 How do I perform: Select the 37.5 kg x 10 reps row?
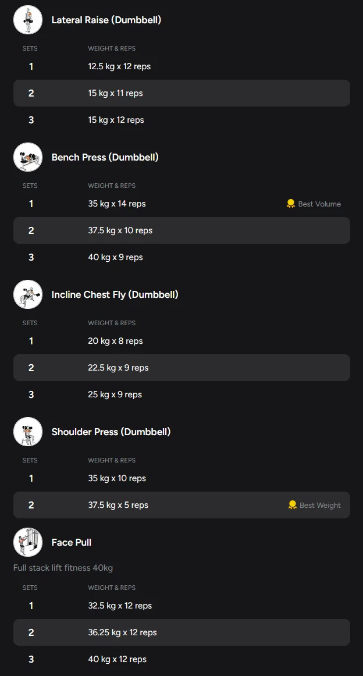[181, 230]
